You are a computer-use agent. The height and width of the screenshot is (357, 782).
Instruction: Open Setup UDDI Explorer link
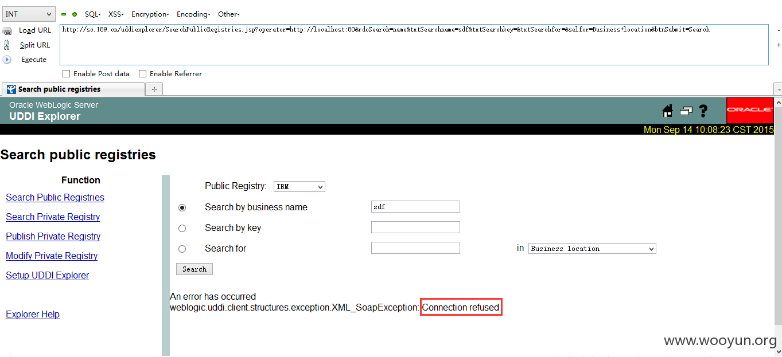pyautogui.click(x=48, y=275)
